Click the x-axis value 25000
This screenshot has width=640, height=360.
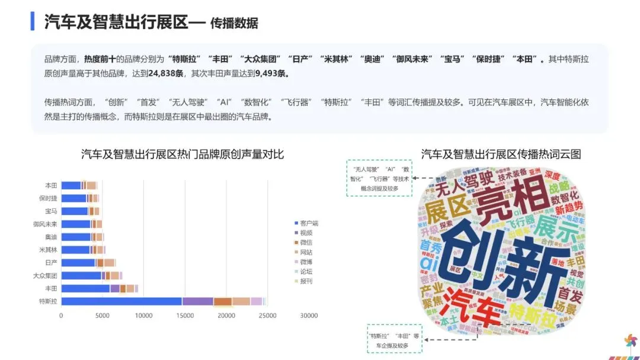coord(267,316)
